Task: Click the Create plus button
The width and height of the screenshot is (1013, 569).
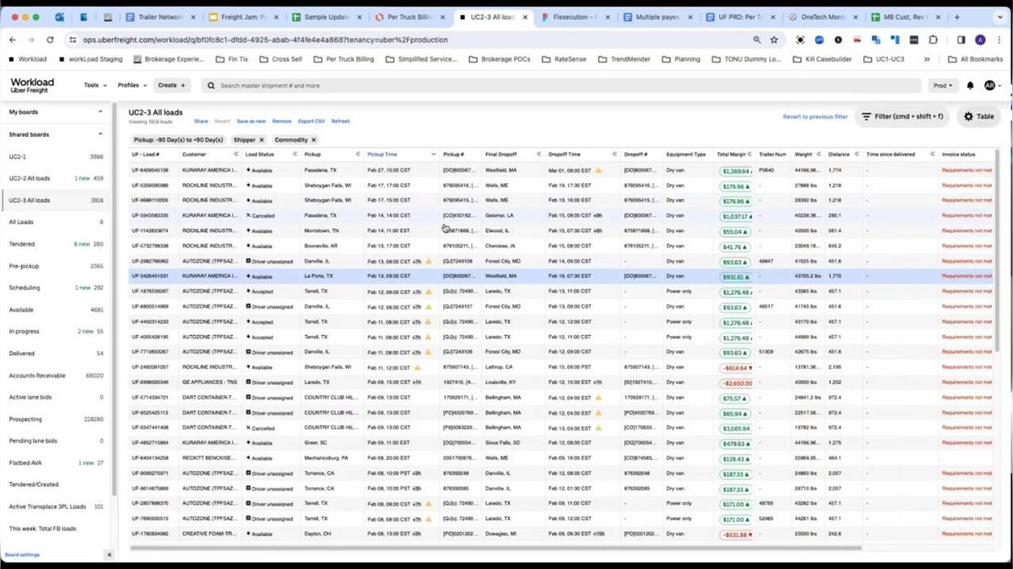Action: tap(172, 85)
